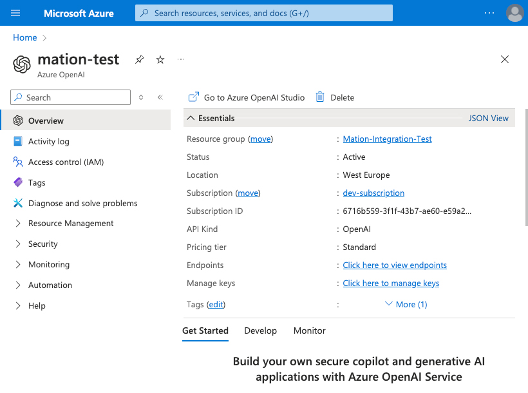Select the Active status value
Image resolution: width=528 pixels, height=393 pixels.
coord(354,157)
